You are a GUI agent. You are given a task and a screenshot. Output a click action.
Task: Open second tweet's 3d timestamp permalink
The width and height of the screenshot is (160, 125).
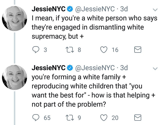(x=124, y=68)
